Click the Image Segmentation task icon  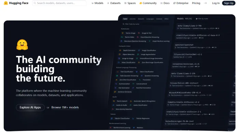(138, 54)
